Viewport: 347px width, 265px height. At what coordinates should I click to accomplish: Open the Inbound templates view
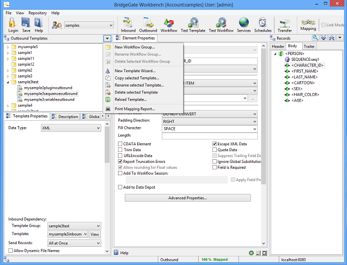pos(128,25)
